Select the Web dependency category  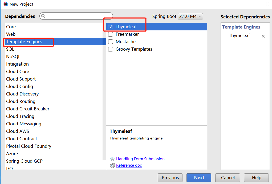pos(11,34)
